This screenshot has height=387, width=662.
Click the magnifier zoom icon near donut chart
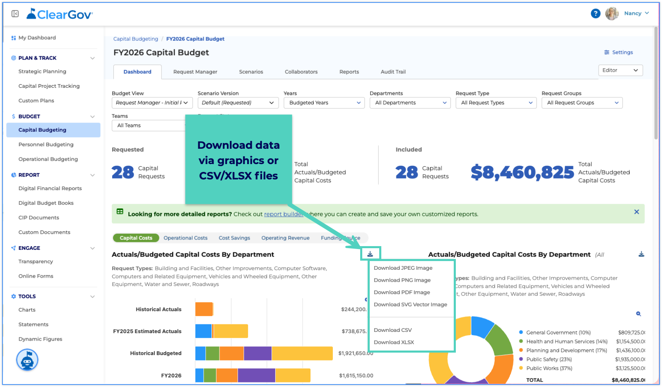point(638,314)
